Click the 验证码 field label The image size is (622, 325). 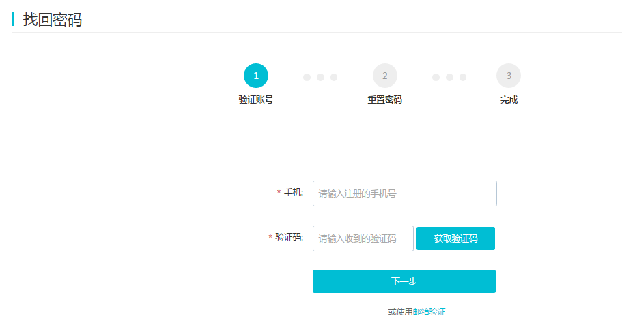[x=289, y=238]
